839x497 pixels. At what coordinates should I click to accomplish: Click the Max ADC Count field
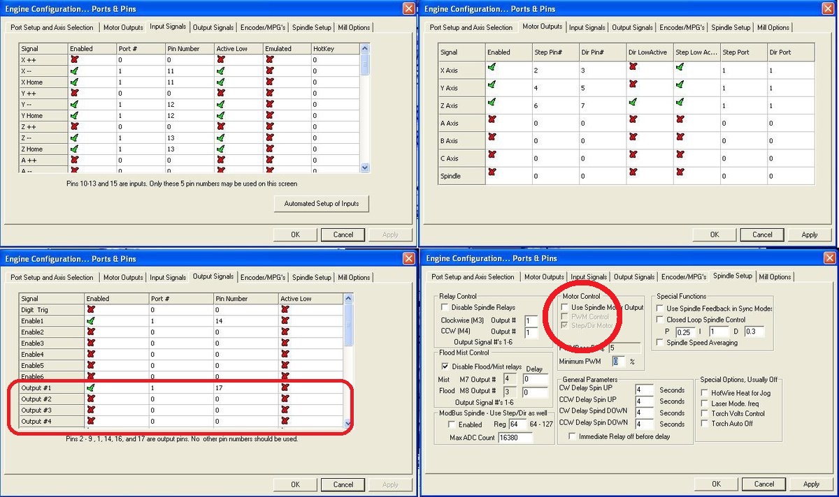tap(514, 438)
